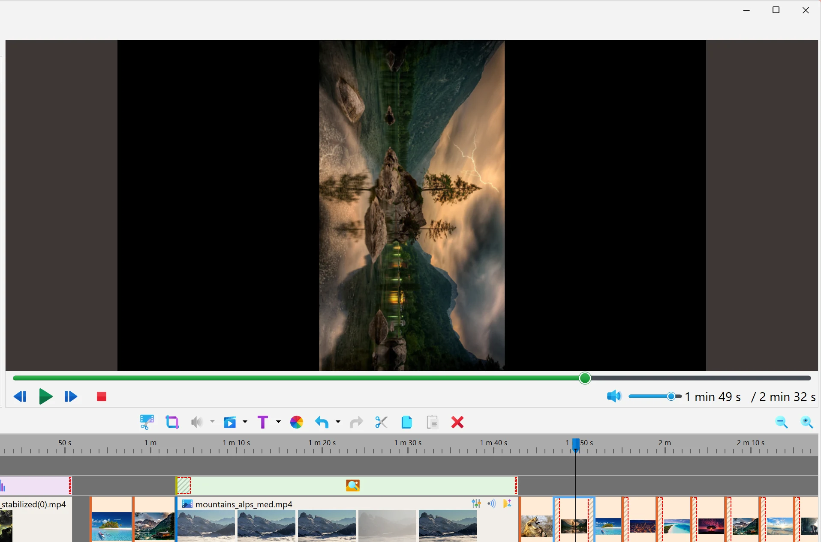Viewport: 821px width, 542px height.
Task: Start playback with green Play button
Action: tap(45, 397)
